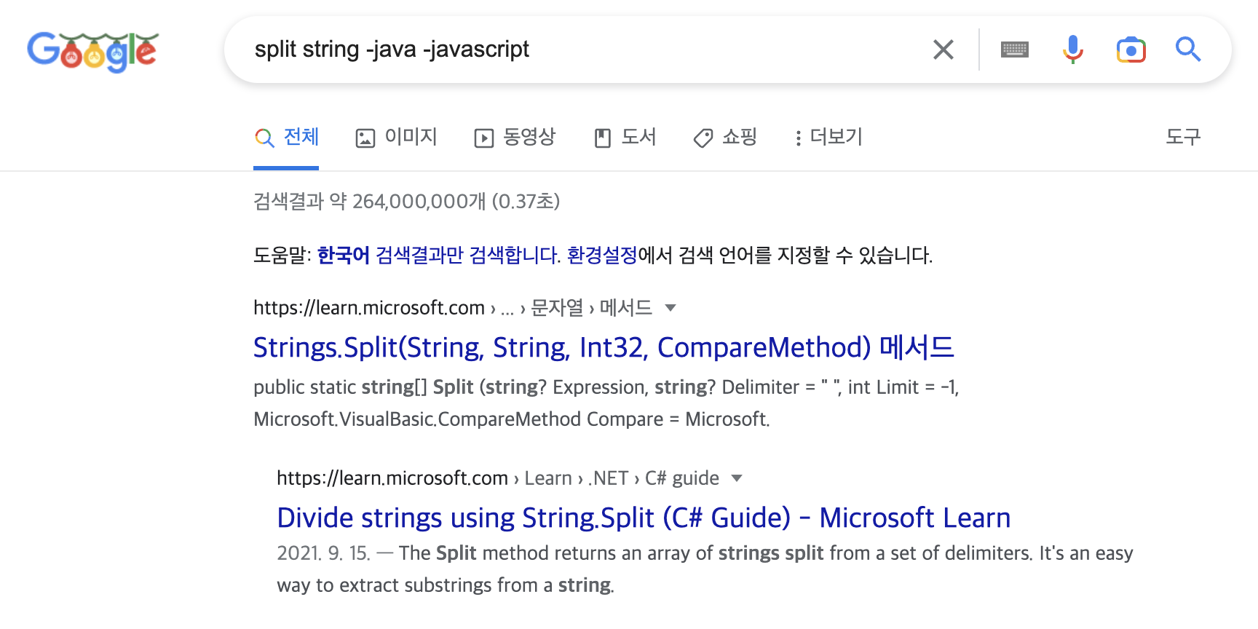The height and width of the screenshot is (629, 1258).
Task: Clear the search query with X icon
Action: click(943, 50)
